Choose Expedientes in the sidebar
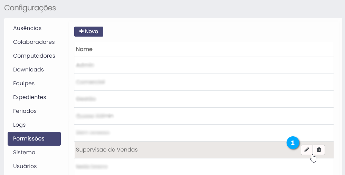 pos(29,97)
